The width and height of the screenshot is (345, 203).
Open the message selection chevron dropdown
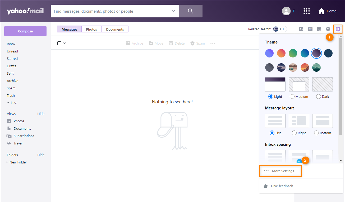[x=64, y=43]
